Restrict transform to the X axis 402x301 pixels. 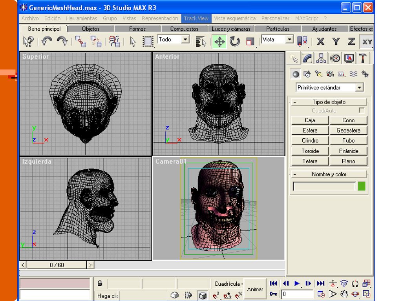[x=320, y=41]
